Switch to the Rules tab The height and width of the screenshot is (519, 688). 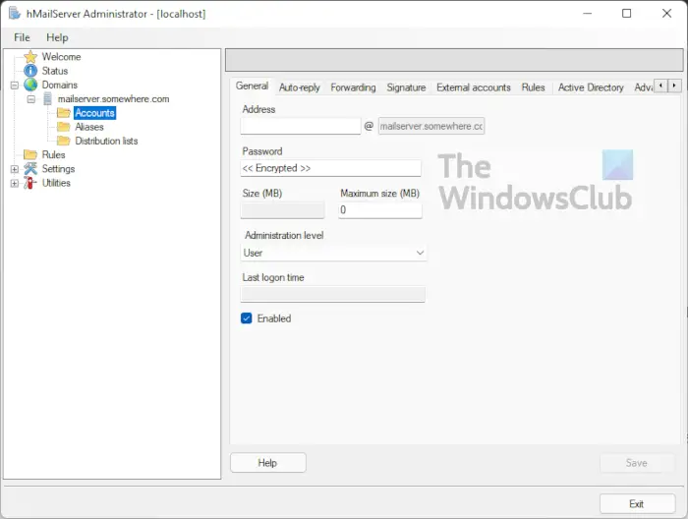click(533, 87)
